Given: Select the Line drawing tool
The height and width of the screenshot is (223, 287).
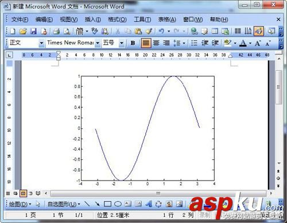Looking at the screenshot, I should (x=87, y=204).
